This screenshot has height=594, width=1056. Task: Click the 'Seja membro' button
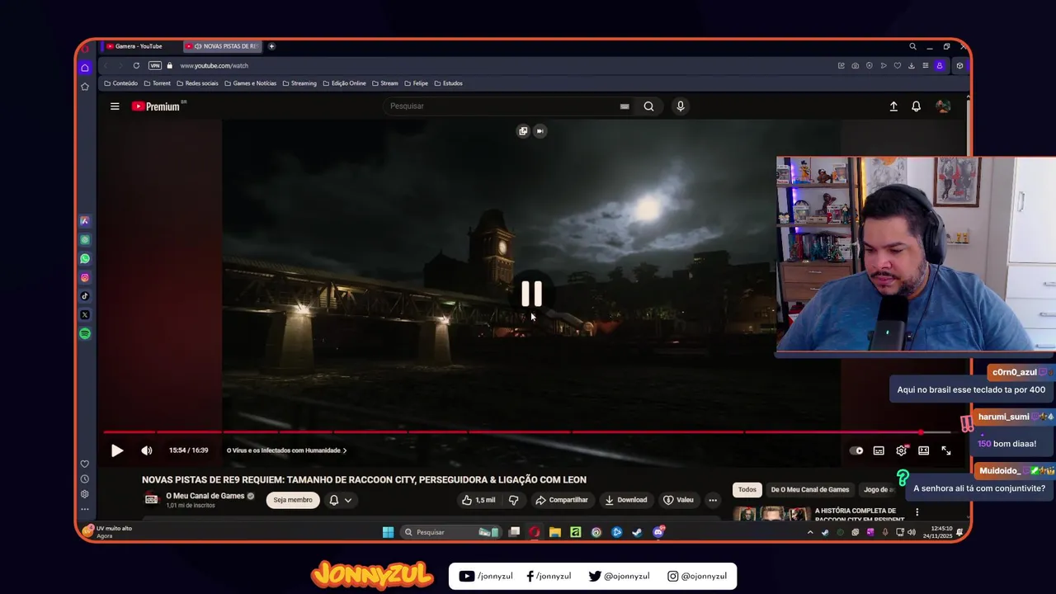[293, 500]
